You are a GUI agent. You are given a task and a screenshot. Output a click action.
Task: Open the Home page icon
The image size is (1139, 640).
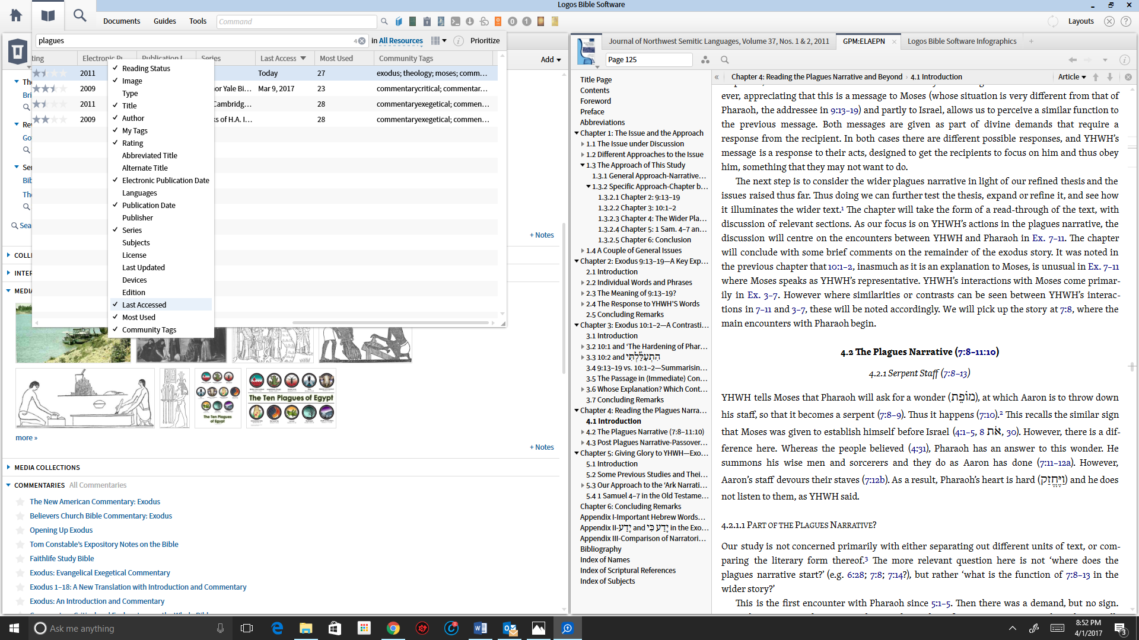click(x=16, y=15)
